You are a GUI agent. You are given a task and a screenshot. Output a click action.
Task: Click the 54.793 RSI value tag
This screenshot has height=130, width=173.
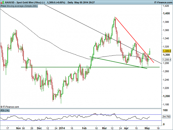coord(167,116)
